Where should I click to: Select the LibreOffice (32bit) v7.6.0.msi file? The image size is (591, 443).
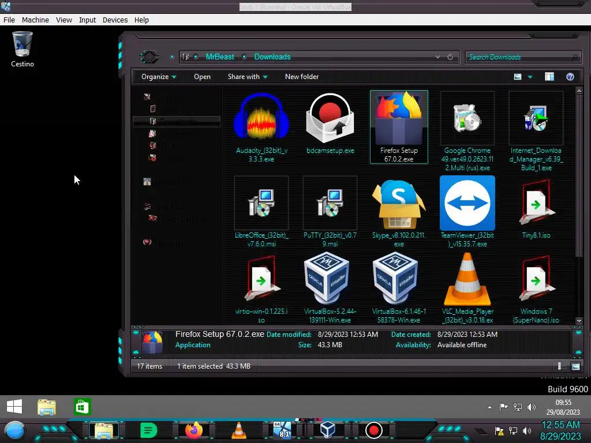click(x=261, y=212)
